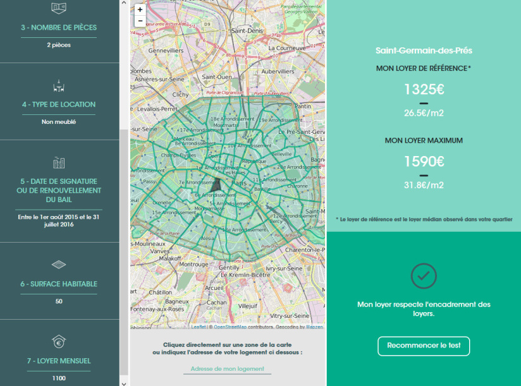Edit step 7 Loyer mensuel
Viewport: 521px width, 386px height.
[x=59, y=361]
